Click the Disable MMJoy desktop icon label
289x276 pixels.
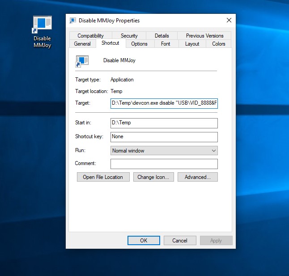[x=42, y=42]
